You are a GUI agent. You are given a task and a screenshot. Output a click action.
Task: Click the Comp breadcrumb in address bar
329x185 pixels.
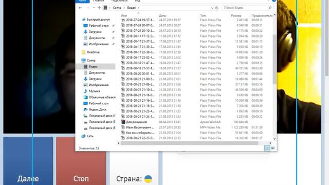coord(117,8)
